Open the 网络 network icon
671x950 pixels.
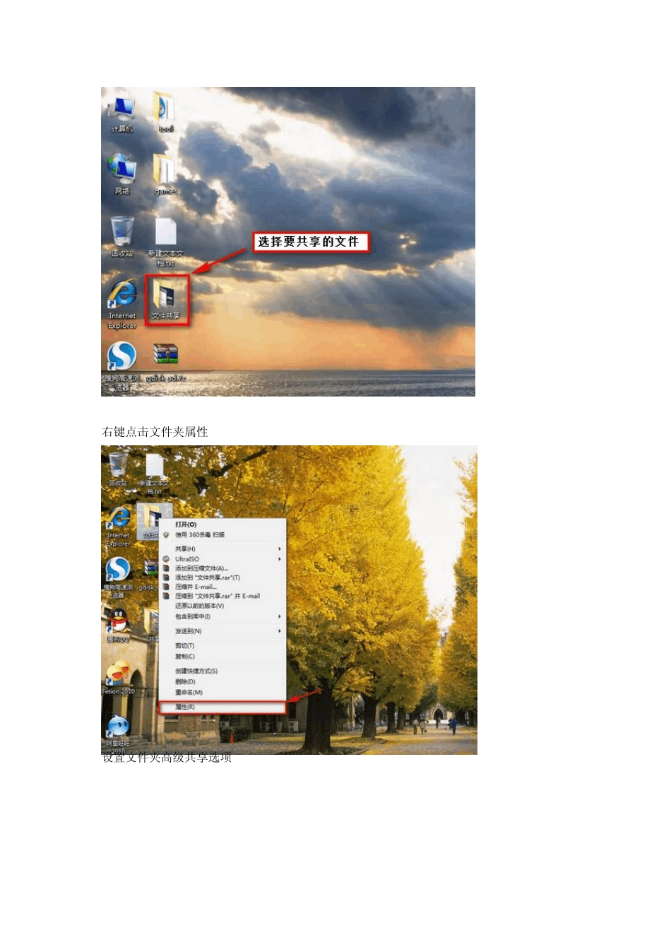click(x=121, y=175)
